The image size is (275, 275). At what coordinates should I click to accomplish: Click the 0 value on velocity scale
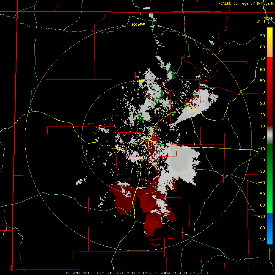(264, 137)
